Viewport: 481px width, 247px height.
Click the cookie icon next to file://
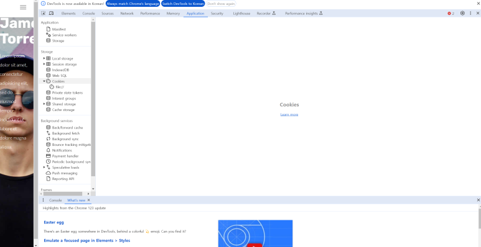point(52,87)
